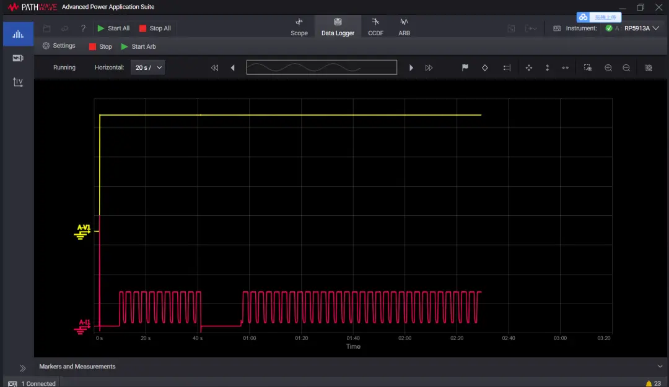The width and height of the screenshot is (669, 387).
Task: Click the flag marker icon
Action: [x=465, y=68]
